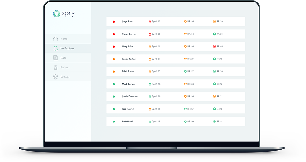Viewport: 306px width, 162px height.
Task: Click Jose Negron's HR: 57 reading
Action: pos(190,109)
